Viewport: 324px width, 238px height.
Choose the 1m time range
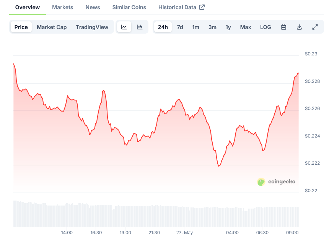pyautogui.click(x=196, y=27)
